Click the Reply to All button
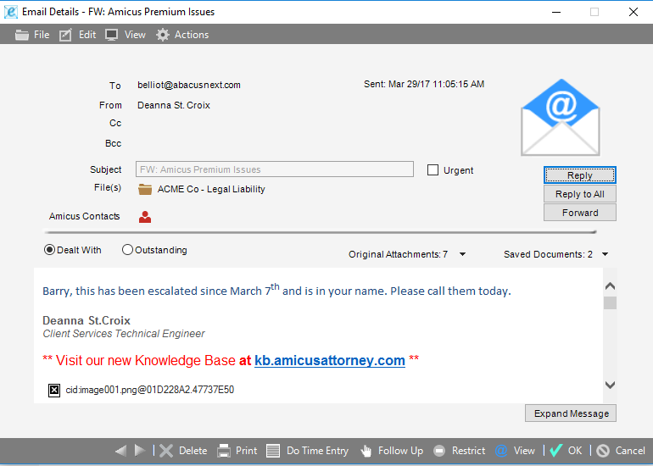The width and height of the screenshot is (653, 466). [580, 194]
